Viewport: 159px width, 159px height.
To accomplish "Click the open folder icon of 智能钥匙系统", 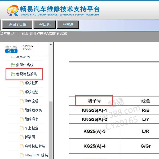I will 13,74.
